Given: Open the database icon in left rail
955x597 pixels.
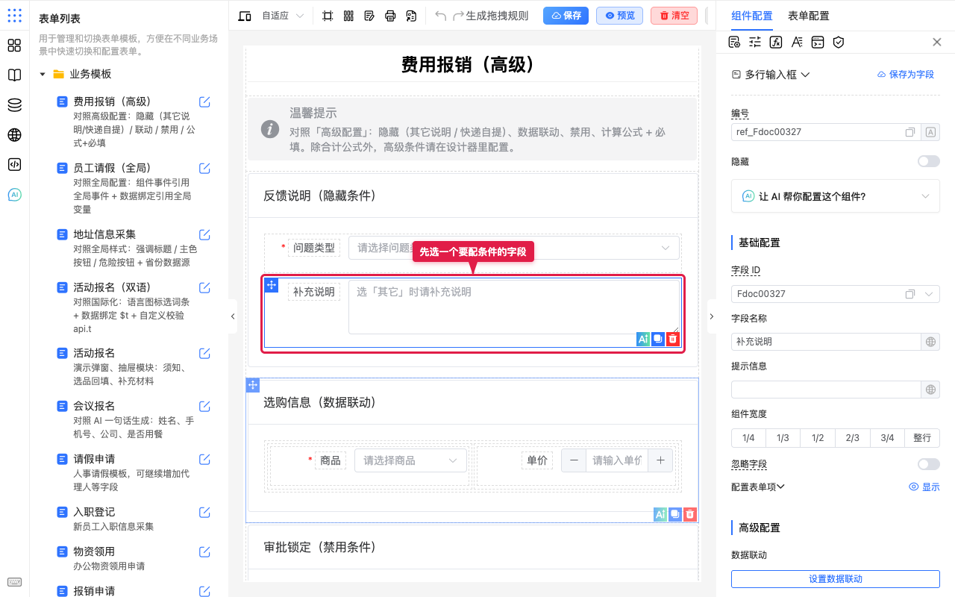Looking at the screenshot, I should click(14, 105).
